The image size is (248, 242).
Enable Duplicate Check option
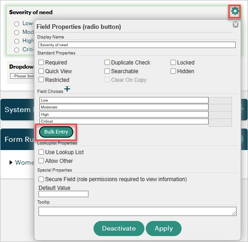[x=107, y=62]
